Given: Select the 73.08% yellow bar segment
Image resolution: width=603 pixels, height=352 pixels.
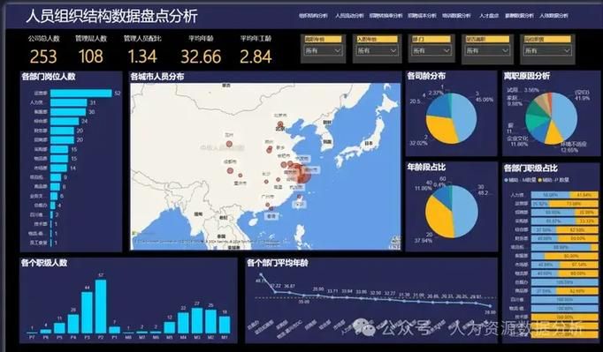Looking at the screenshot, I should pos(574,204).
